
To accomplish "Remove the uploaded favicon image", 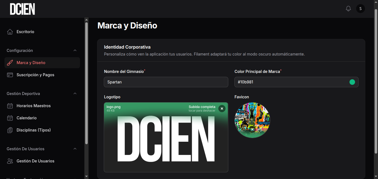I will [x=252, y=129].
